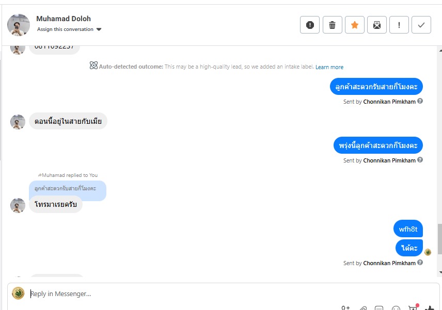Screen dimensions: 442x310
Task: Toggle the orange follow-up star
Action: (x=355, y=25)
